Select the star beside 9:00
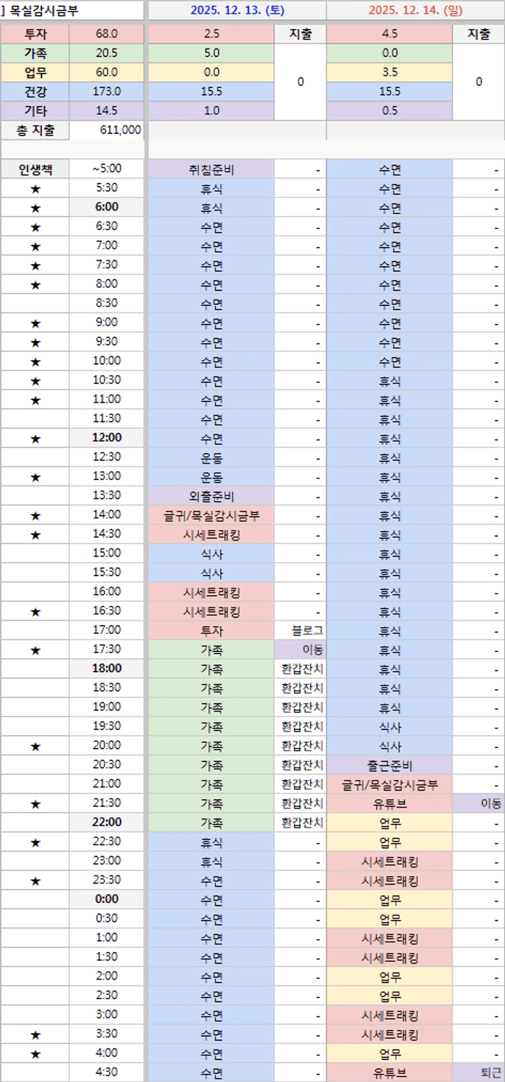This screenshot has width=505, height=1082. point(35,323)
